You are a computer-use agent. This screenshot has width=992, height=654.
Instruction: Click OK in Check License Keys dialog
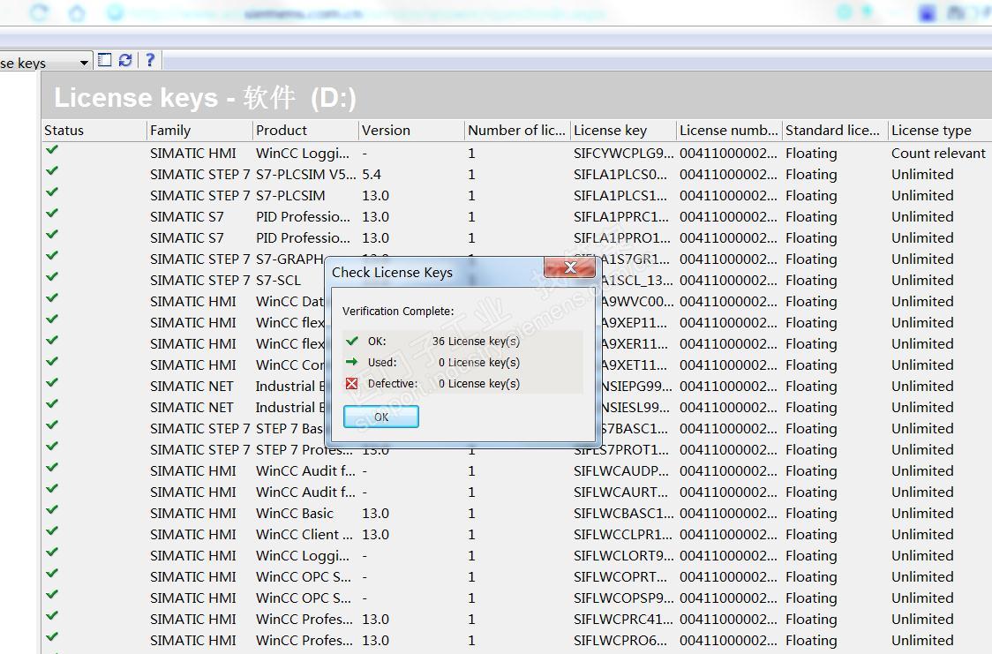[381, 417]
